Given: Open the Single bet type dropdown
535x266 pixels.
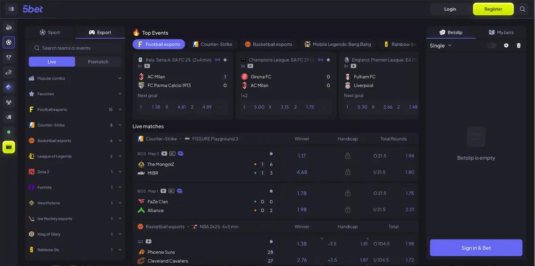Looking at the screenshot, I should coord(441,45).
